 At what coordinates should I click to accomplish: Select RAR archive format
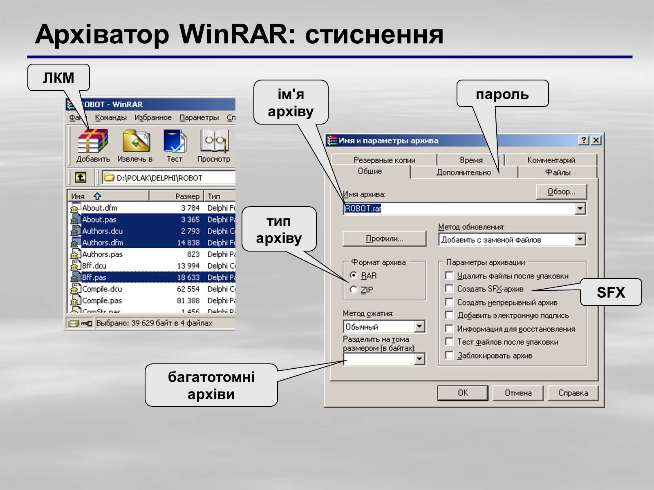coord(354,276)
